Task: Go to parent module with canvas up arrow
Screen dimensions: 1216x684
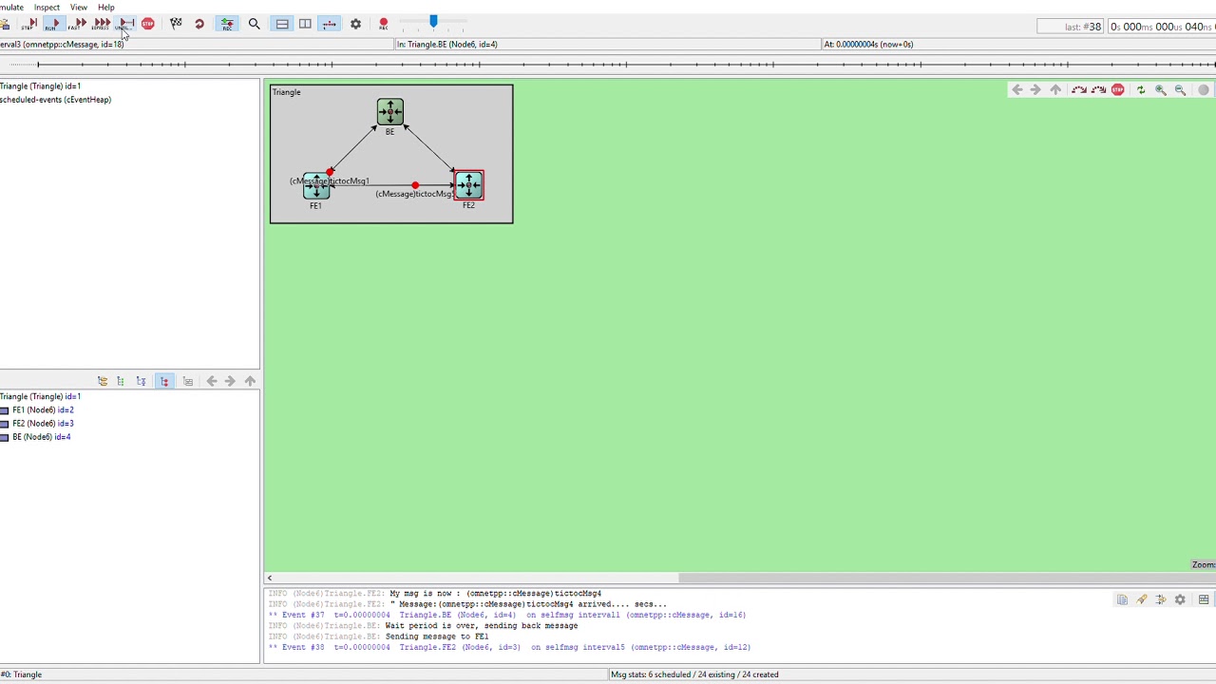Action: [x=1055, y=90]
